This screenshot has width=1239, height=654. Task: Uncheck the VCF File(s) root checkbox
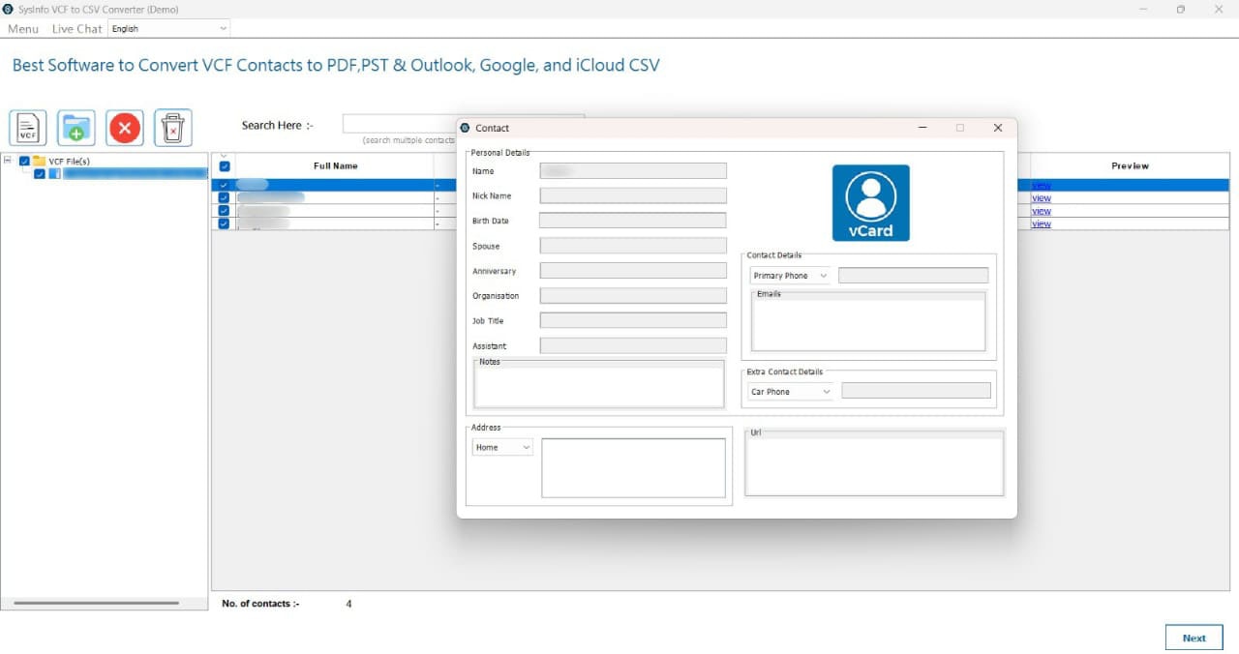click(24, 161)
